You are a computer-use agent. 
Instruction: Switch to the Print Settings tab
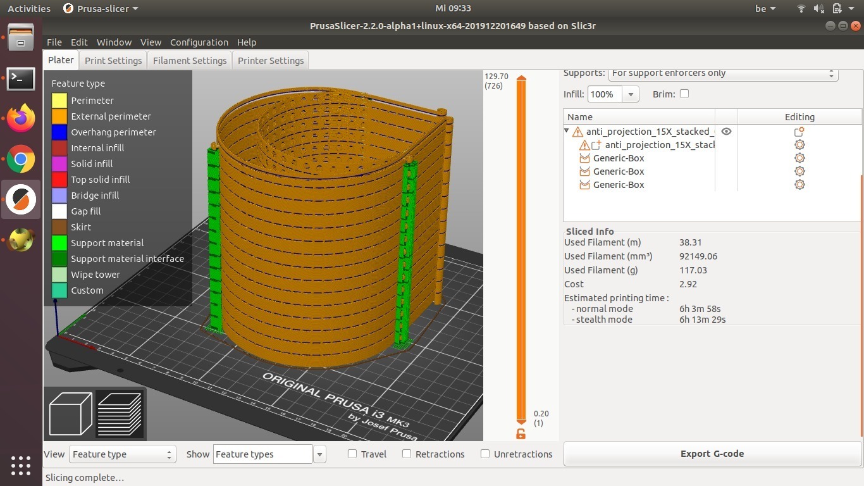(113, 61)
